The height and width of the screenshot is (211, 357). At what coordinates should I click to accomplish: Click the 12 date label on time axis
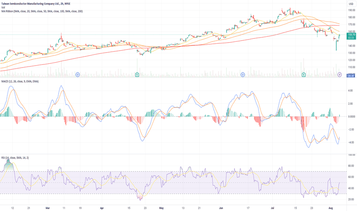(x=13, y=208)
